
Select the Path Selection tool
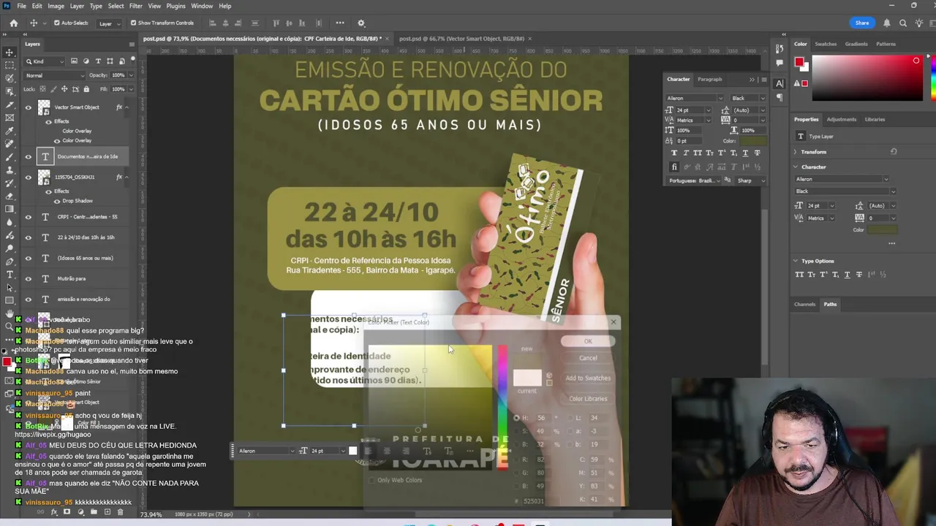coord(10,288)
